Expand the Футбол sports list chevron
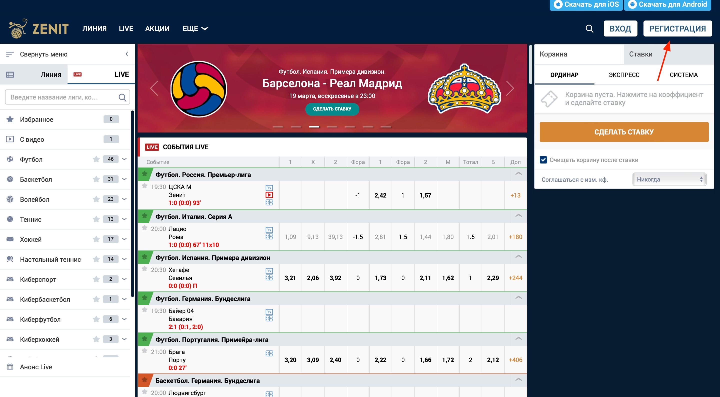Screen dimensions: 720x397 (x=124, y=159)
